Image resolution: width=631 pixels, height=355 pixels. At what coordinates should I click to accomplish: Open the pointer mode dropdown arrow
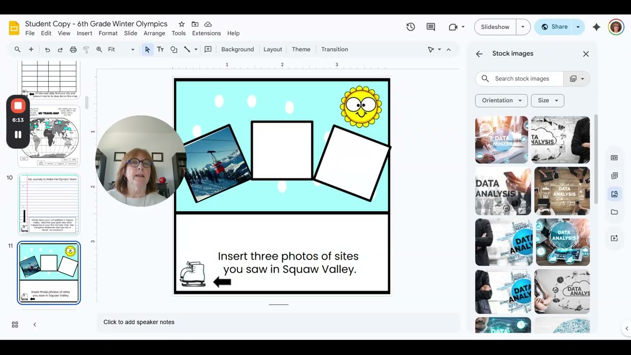point(439,49)
